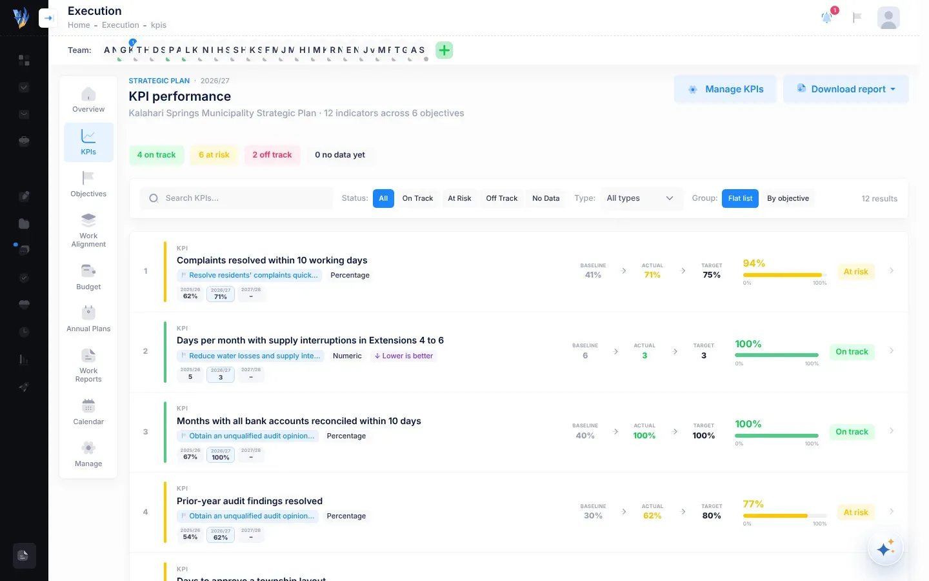The image size is (929, 581).
Task: Click the '0 no data yet' summary chip
Action: 340,155
